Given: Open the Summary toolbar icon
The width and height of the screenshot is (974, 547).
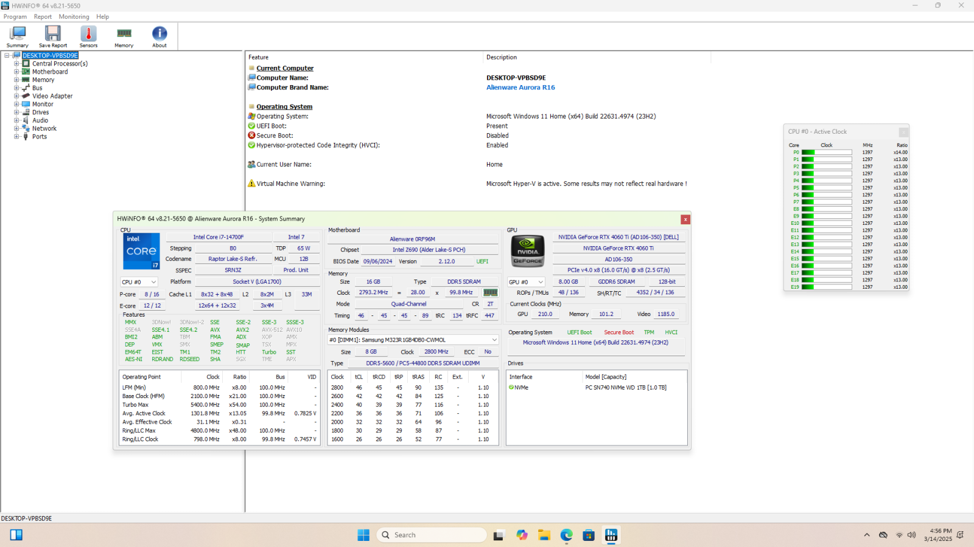Looking at the screenshot, I should (18, 36).
